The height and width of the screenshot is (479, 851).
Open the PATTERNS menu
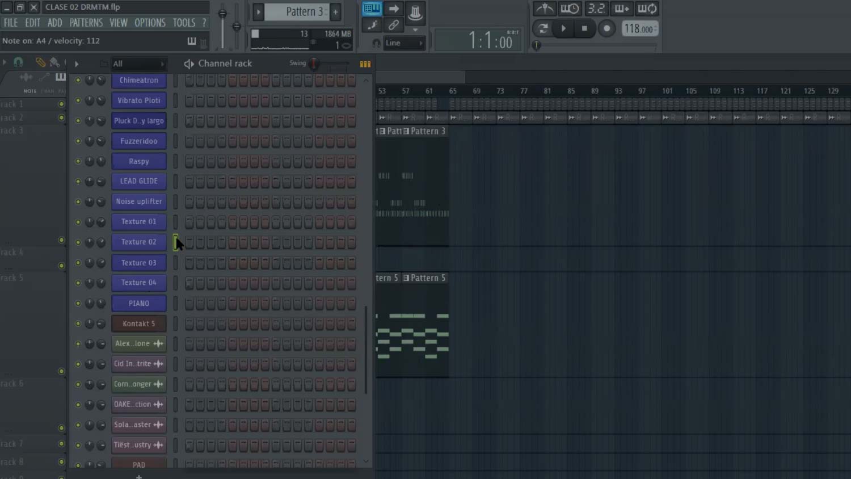click(x=86, y=23)
